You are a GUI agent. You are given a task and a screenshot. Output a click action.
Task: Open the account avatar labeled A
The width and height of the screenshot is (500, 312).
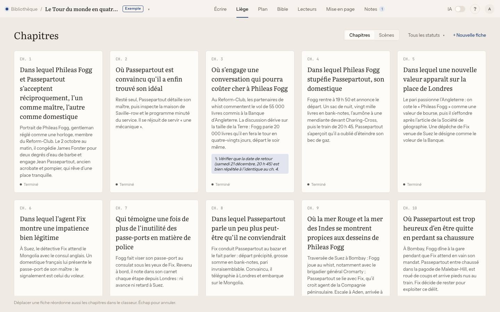[x=490, y=9]
